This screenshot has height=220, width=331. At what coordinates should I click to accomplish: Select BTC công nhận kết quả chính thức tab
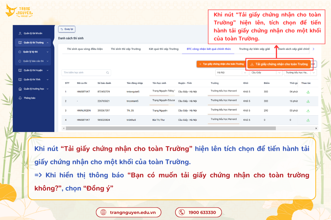(209, 49)
